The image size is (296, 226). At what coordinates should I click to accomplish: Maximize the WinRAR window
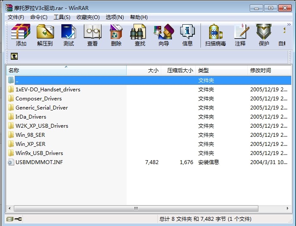271,8
